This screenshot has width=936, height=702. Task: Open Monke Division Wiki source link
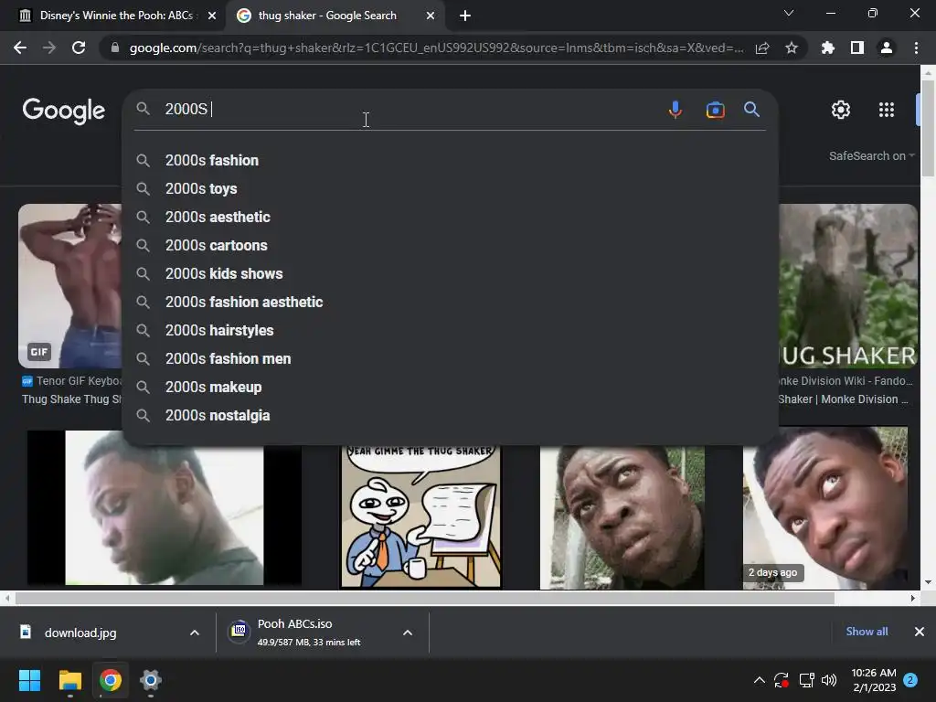846,381
